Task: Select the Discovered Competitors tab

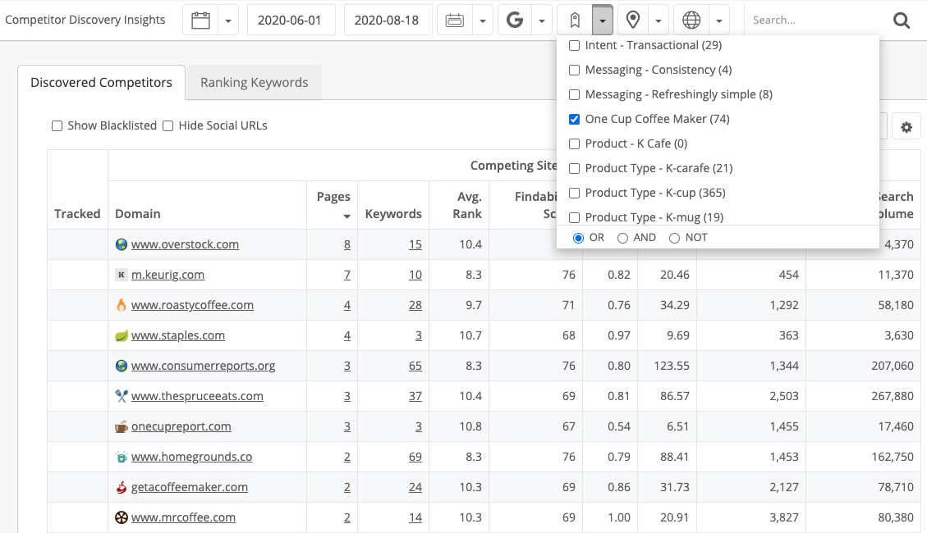Action: coord(101,83)
